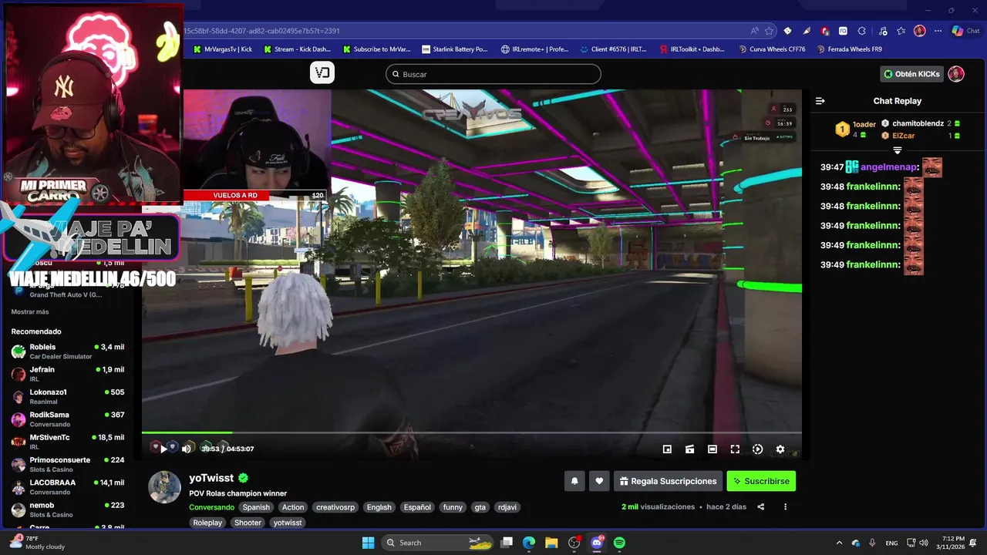Select the English tag
The height and width of the screenshot is (555, 987).
pyautogui.click(x=379, y=507)
